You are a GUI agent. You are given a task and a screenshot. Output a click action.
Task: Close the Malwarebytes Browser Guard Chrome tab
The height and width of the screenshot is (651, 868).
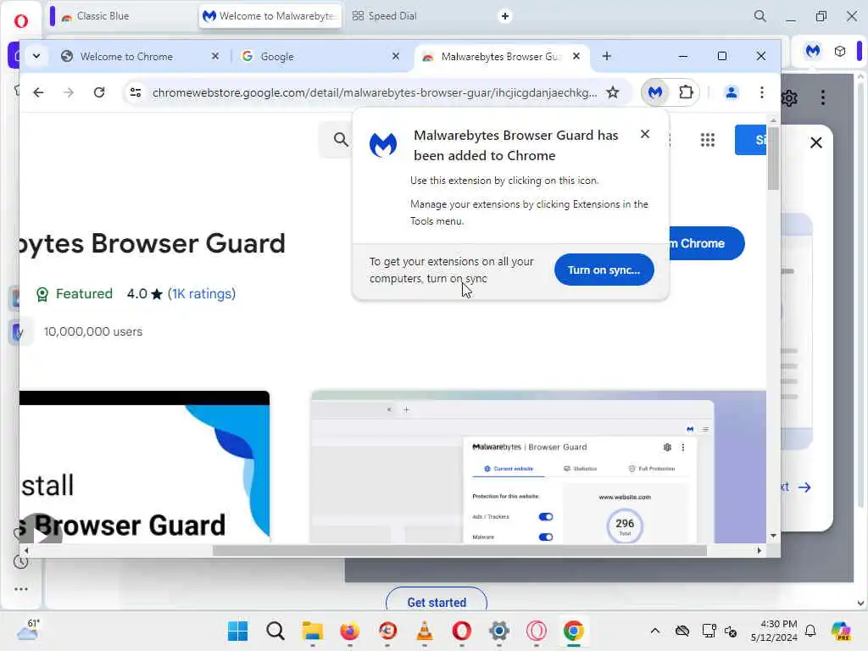point(576,56)
